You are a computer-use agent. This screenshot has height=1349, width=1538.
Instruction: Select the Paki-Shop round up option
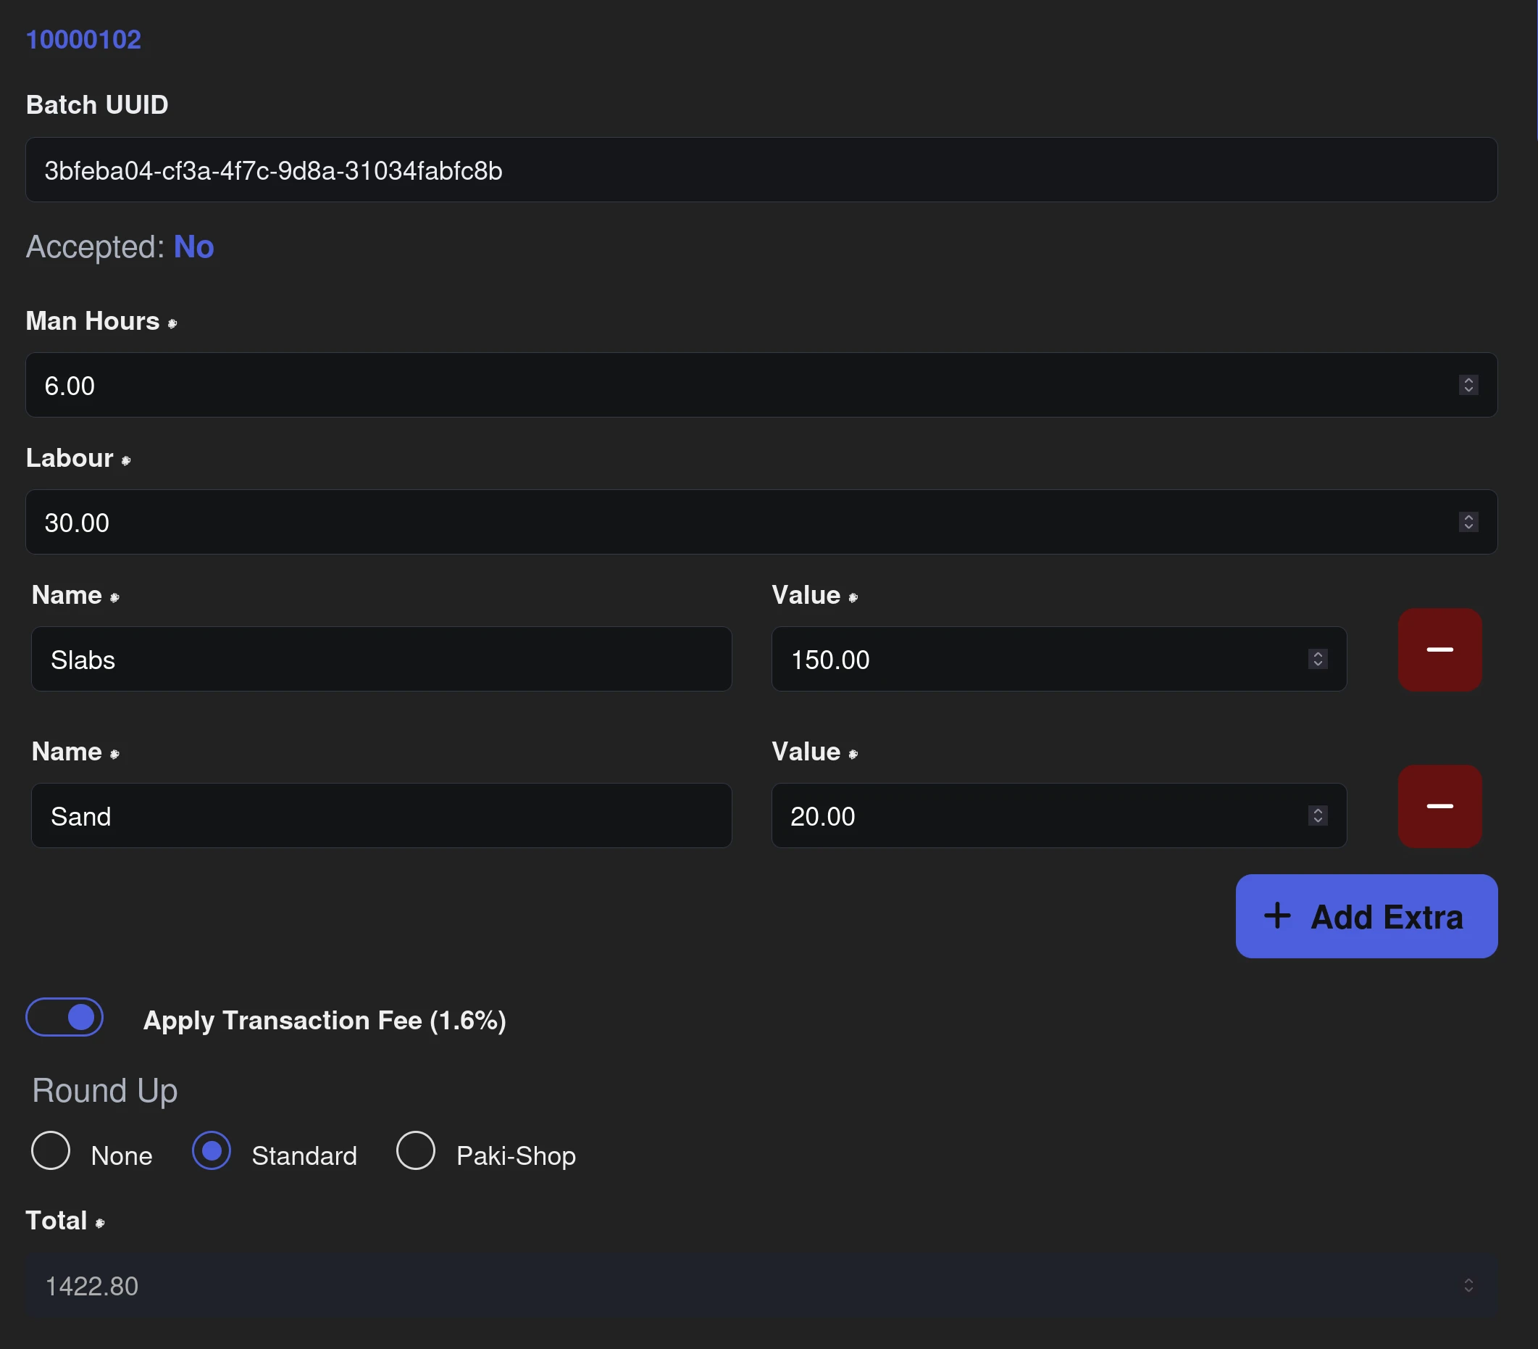[x=416, y=1150]
